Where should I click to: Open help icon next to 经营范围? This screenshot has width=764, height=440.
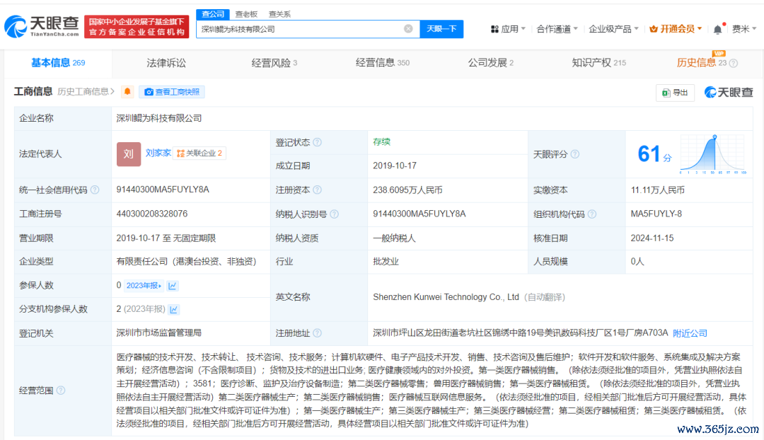[61, 390]
